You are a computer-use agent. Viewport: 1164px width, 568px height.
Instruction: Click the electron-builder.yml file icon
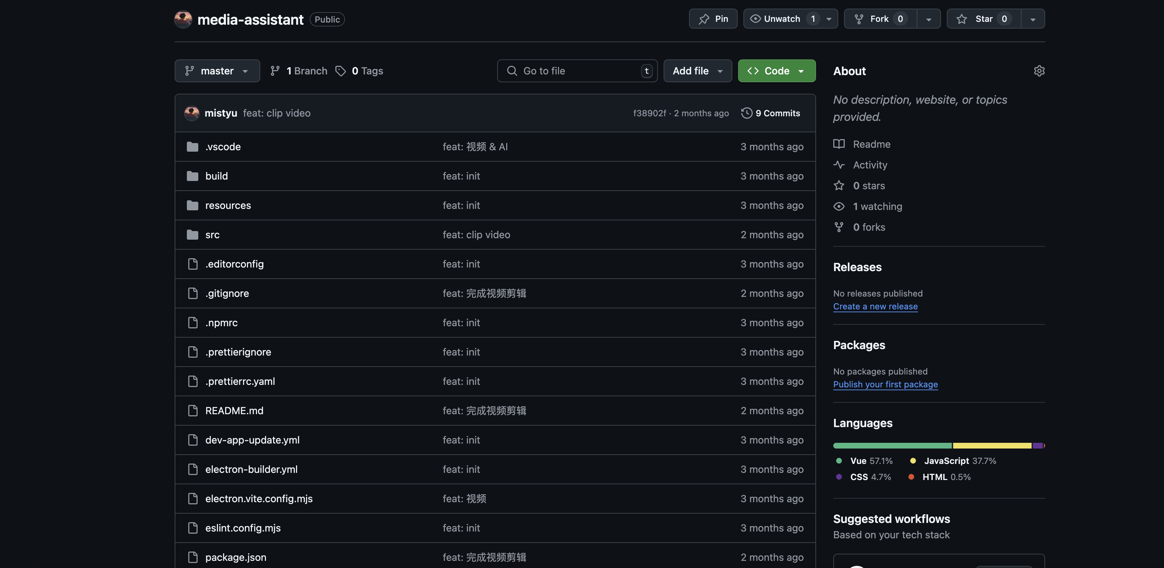(x=193, y=470)
